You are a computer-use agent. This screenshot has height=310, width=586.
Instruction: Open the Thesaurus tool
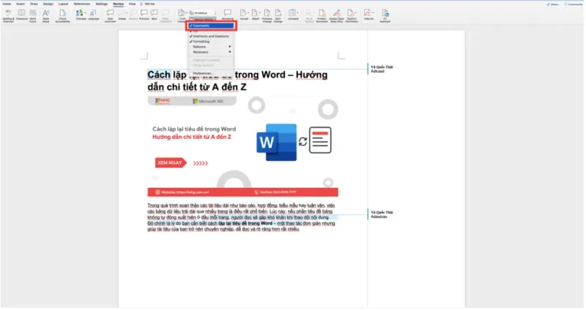pyautogui.click(x=21, y=15)
